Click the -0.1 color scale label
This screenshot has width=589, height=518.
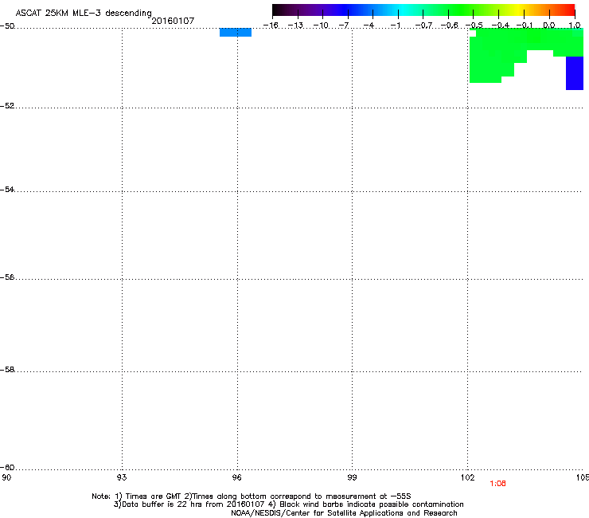525,26
